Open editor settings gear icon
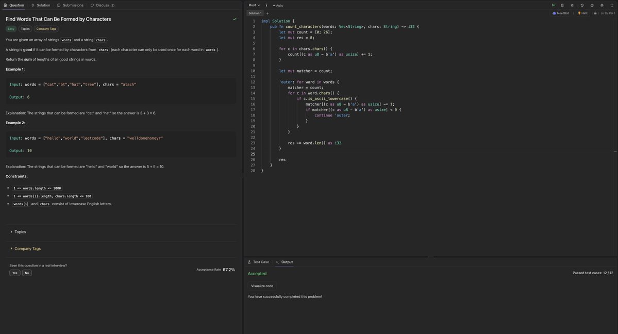 click(602, 5)
